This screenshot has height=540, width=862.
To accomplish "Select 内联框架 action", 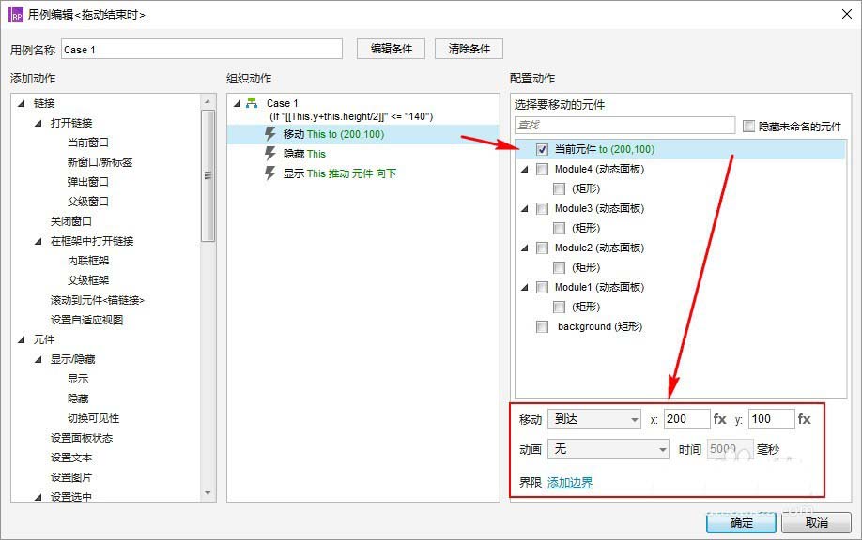I will point(88,261).
